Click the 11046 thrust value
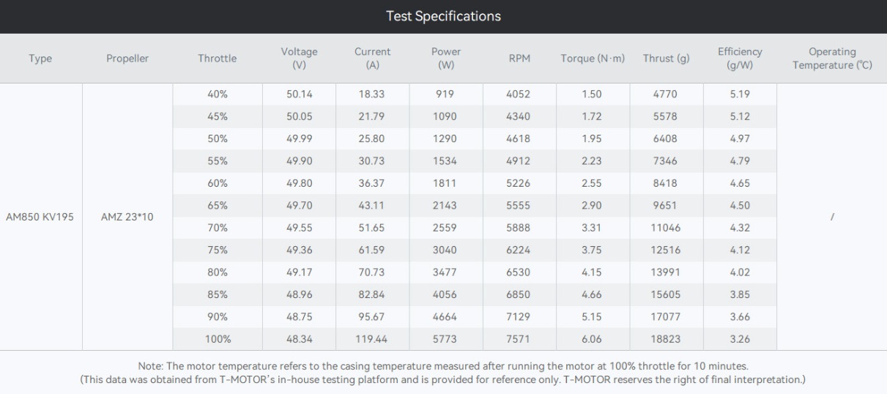 click(x=666, y=228)
